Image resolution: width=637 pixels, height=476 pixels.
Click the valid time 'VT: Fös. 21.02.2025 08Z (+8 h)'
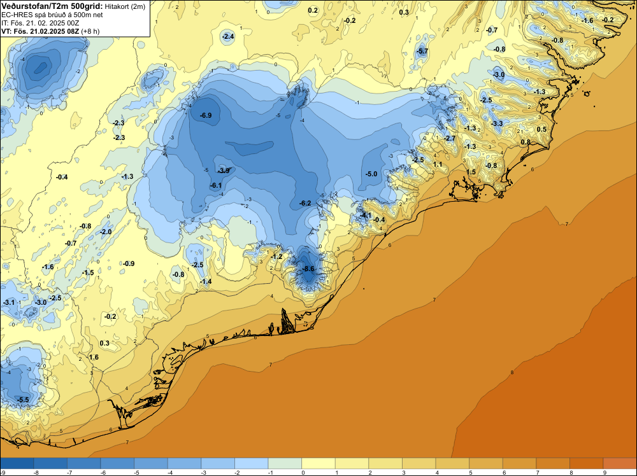[x=50, y=31]
